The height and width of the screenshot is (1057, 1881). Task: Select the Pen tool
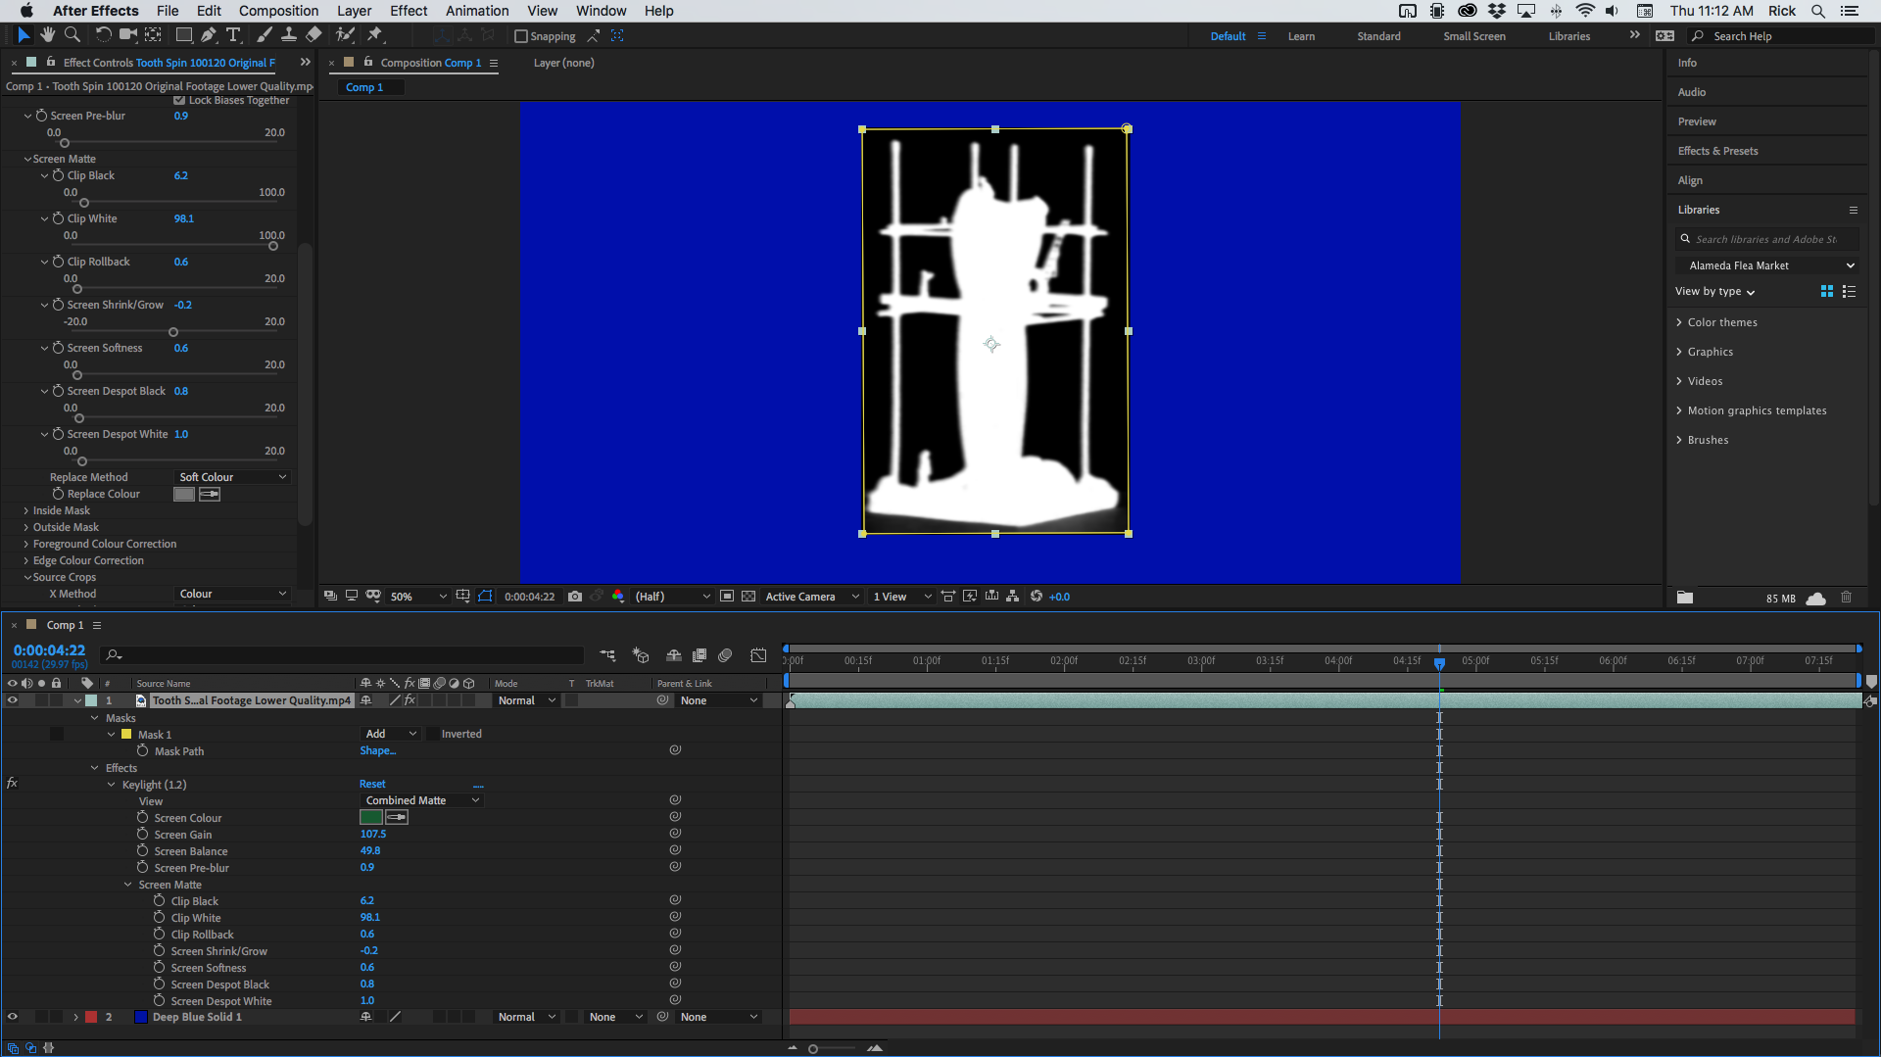click(209, 35)
